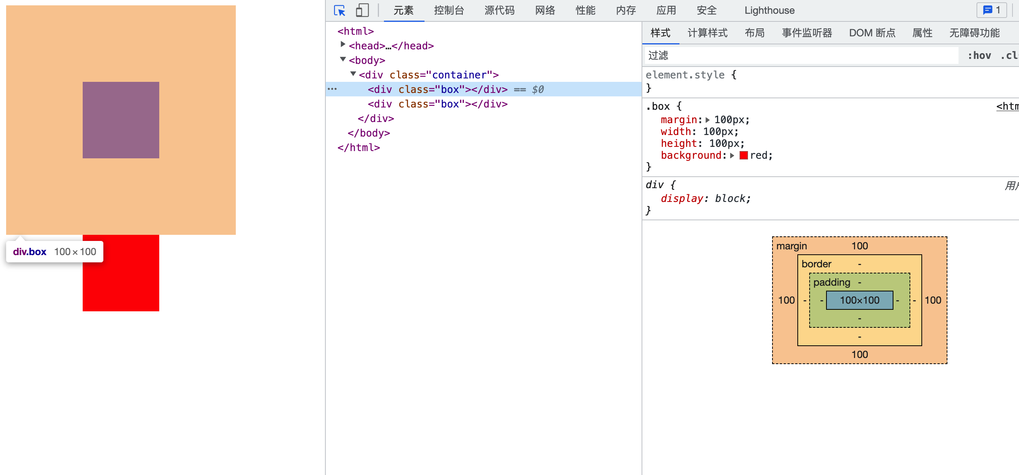Click the highlighted purple box in preview
1019x475 pixels.
(x=121, y=120)
